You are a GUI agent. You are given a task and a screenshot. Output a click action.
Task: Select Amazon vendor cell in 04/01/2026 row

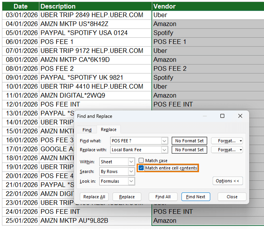point(208,24)
